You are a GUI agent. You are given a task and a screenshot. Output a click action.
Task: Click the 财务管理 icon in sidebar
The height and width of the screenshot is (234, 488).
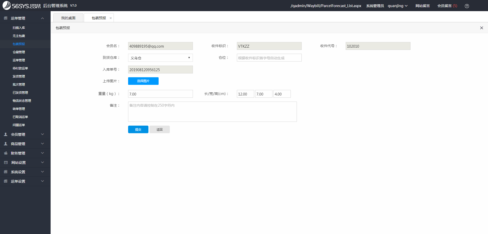6,153
